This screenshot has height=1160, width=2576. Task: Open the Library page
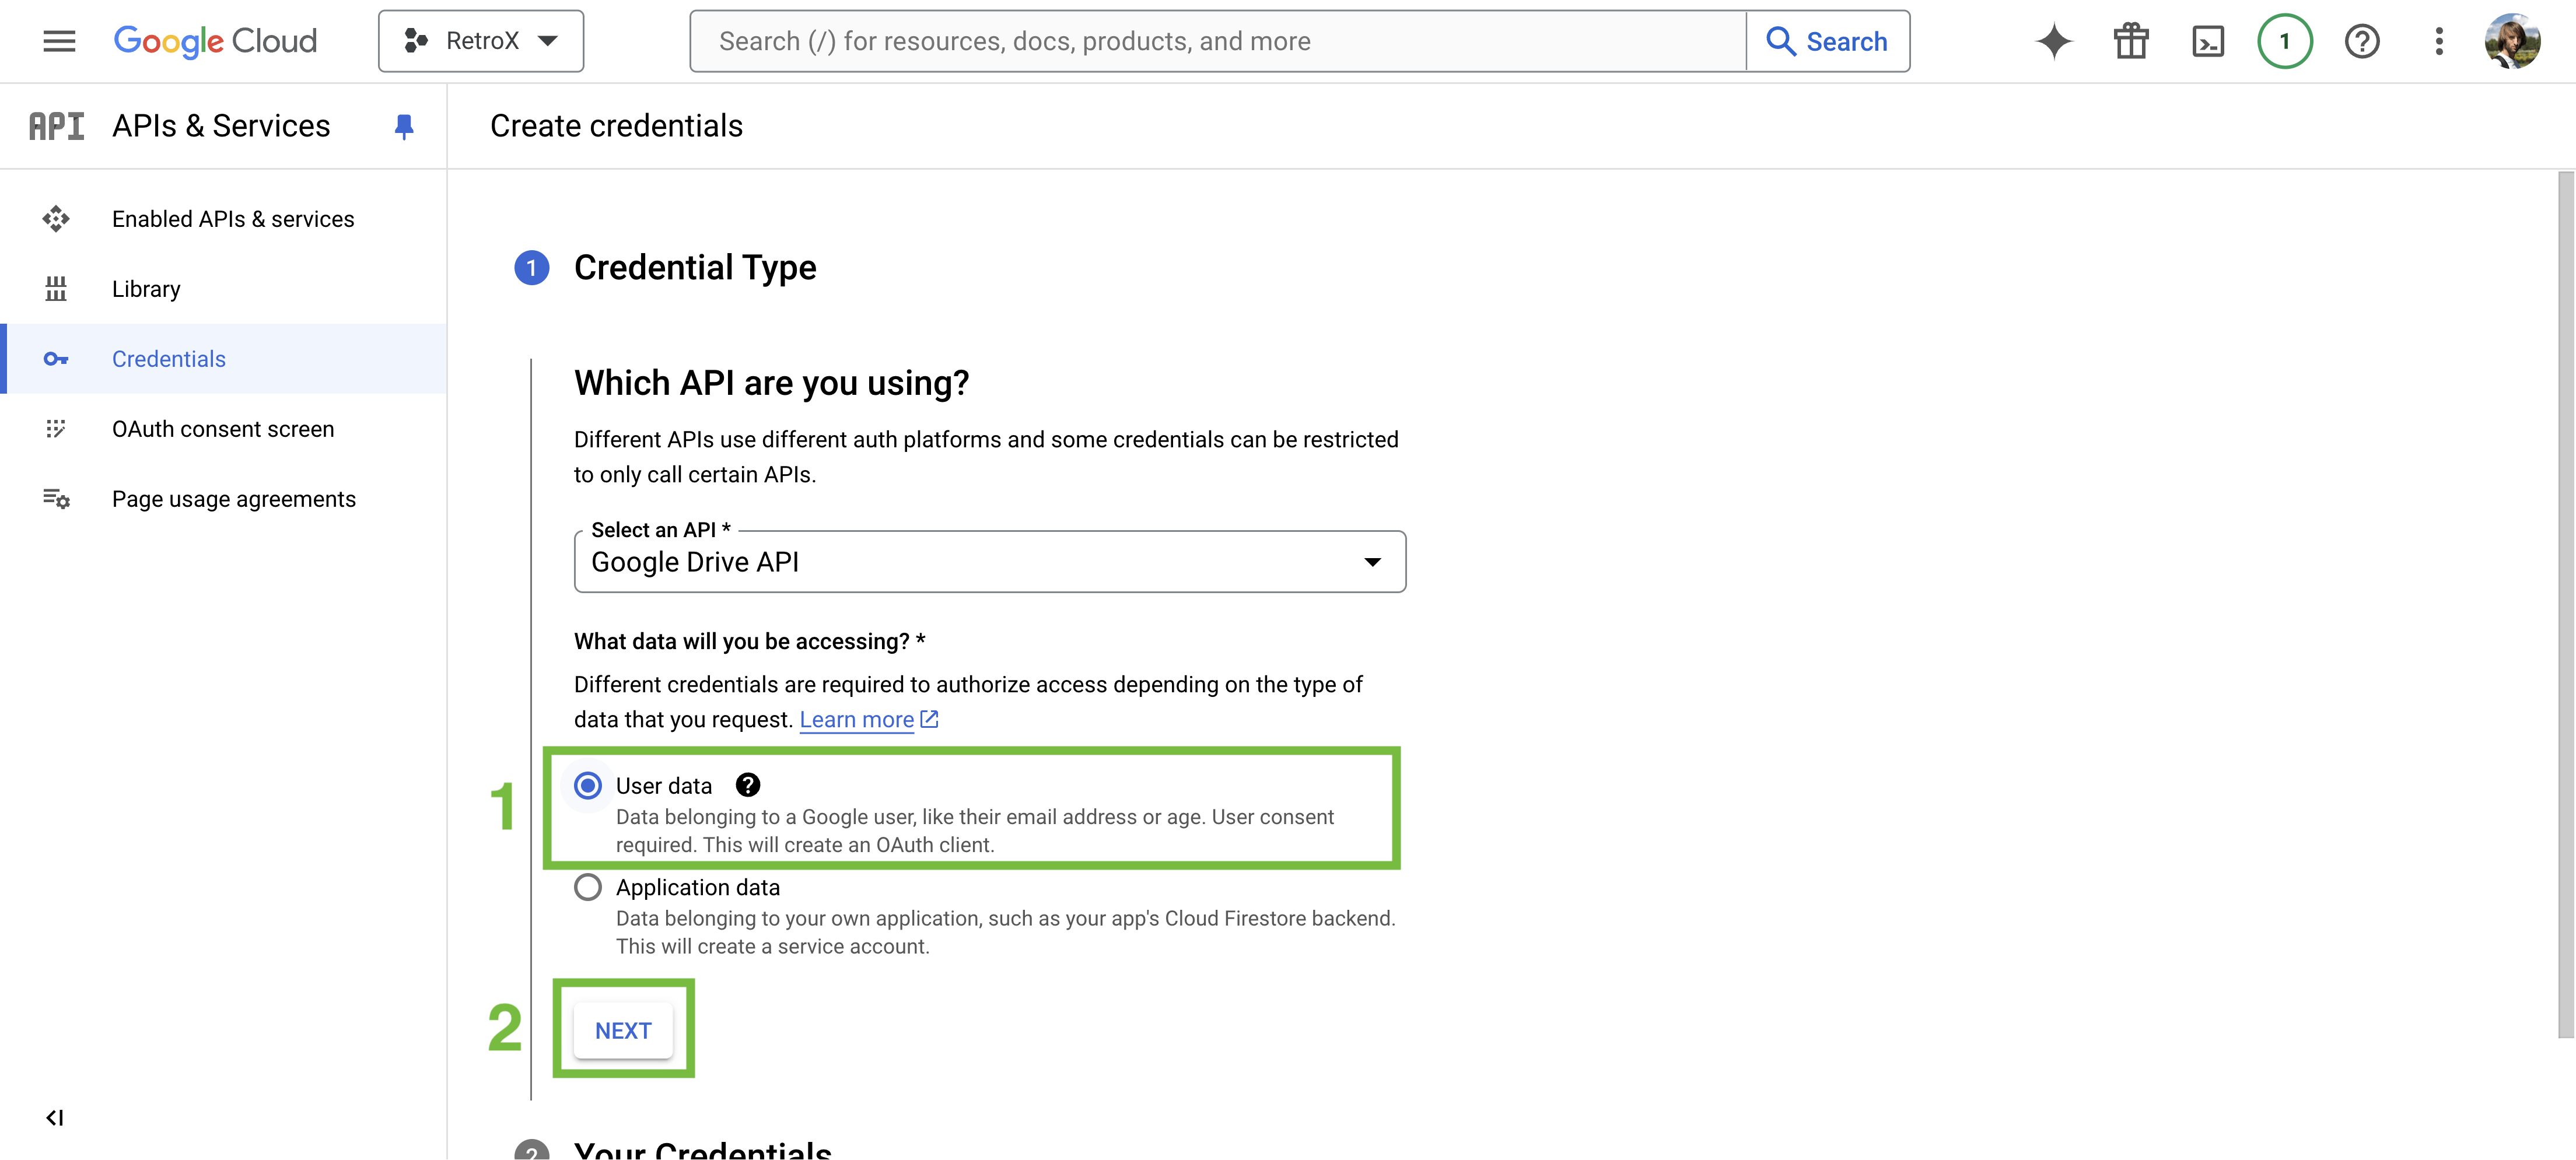224,289
